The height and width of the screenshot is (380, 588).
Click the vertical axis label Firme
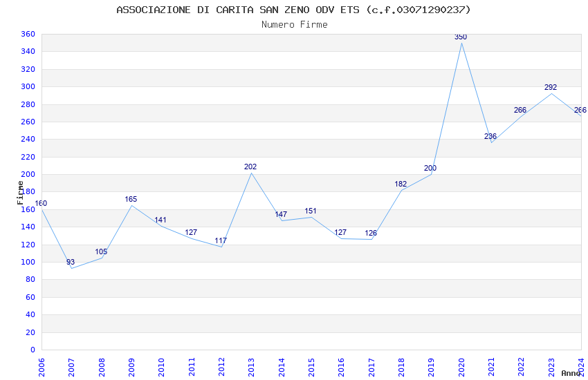point(20,193)
